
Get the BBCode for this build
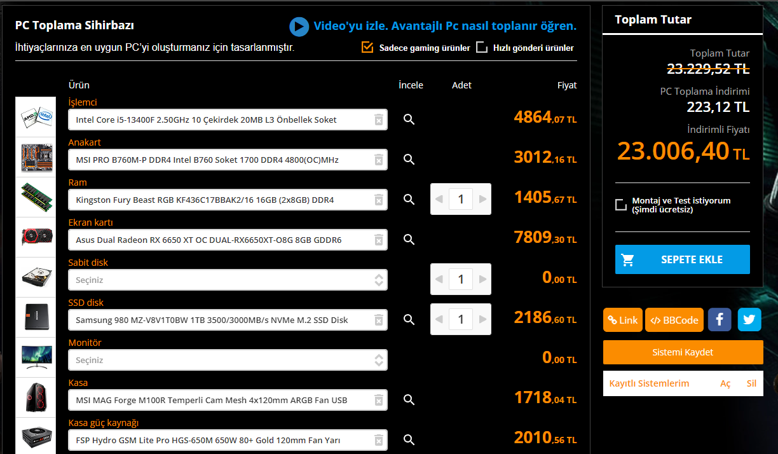(674, 320)
